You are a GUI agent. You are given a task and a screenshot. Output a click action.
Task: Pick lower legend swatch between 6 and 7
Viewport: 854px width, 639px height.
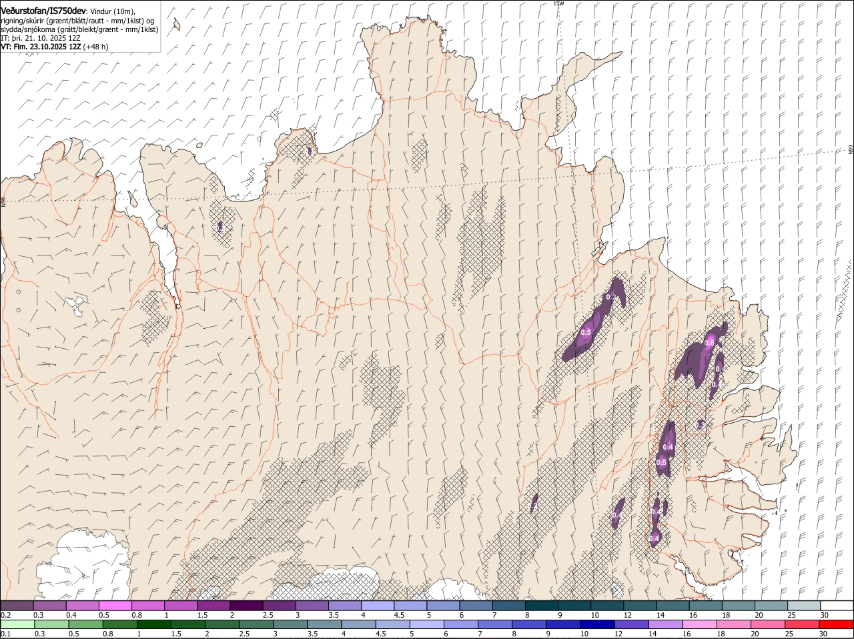[x=460, y=624]
